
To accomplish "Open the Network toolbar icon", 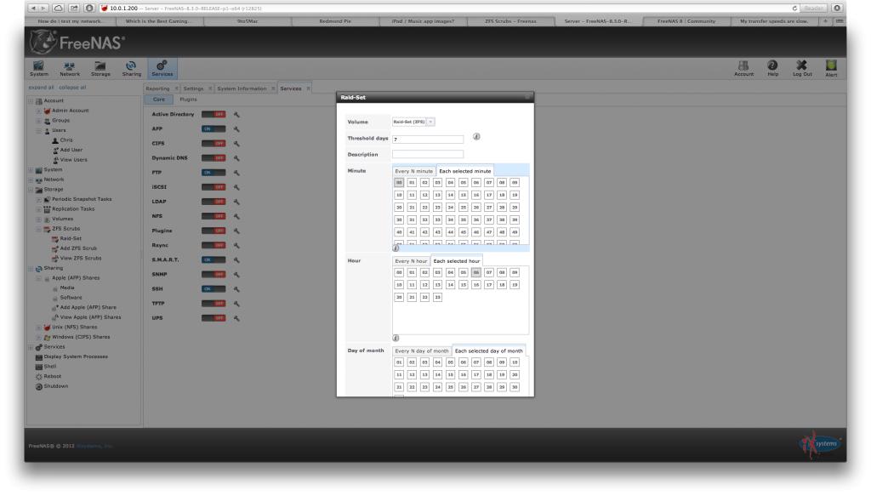I will (x=70, y=68).
